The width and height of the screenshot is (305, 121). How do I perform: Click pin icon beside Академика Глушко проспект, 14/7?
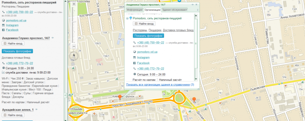[x=52, y=38]
